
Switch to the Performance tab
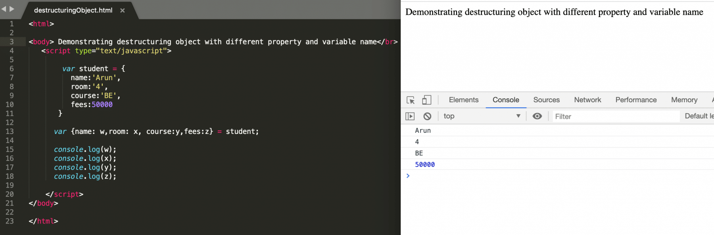(636, 100)
